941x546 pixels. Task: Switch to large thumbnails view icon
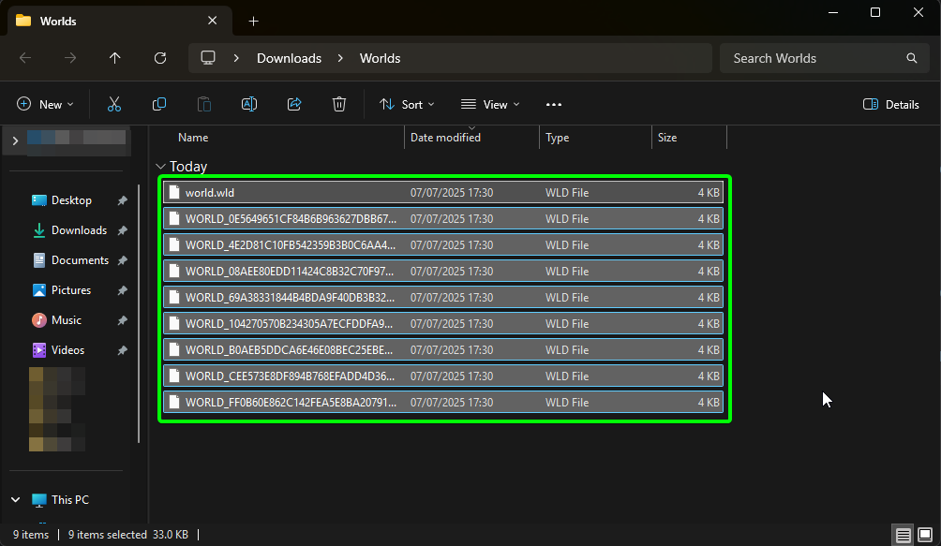click(925, 535)
